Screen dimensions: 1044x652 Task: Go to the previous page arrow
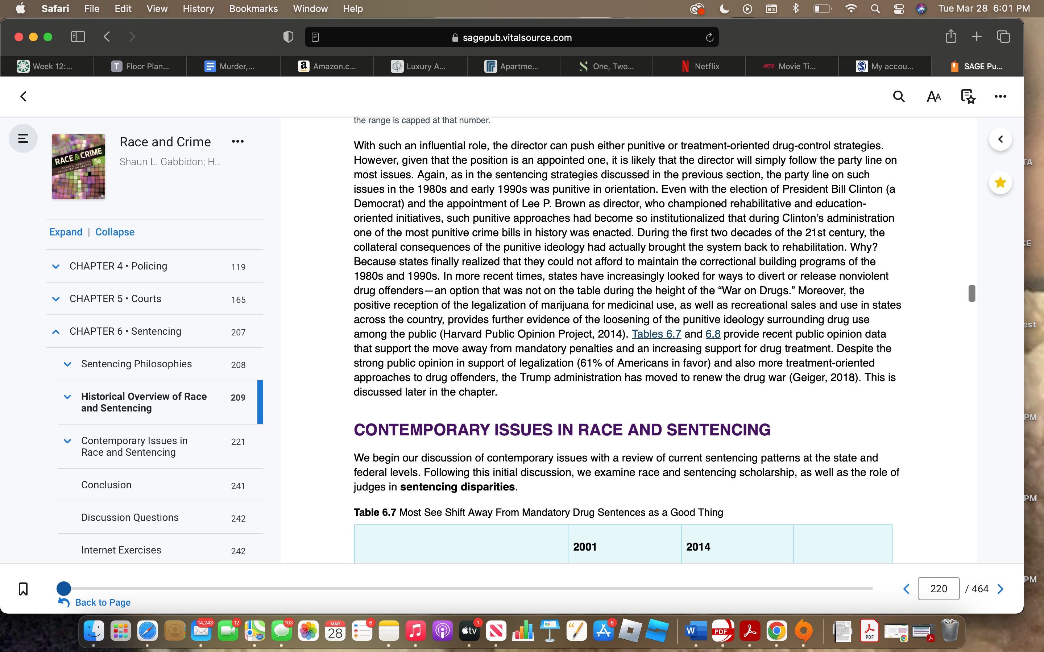coord(906,589)
